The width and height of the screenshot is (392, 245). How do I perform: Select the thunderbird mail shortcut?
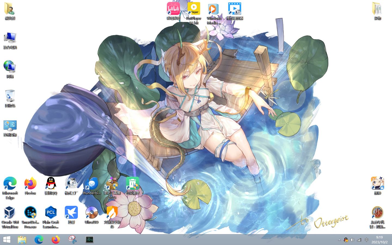(x=91, y=184)
